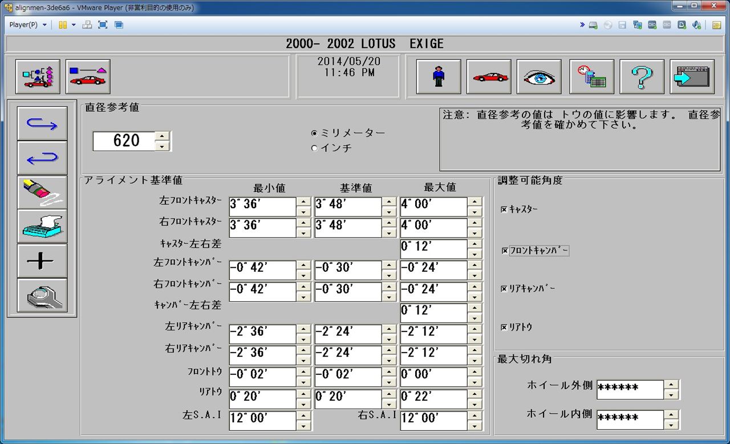Increase 右S.A.I value

[474, 415]
